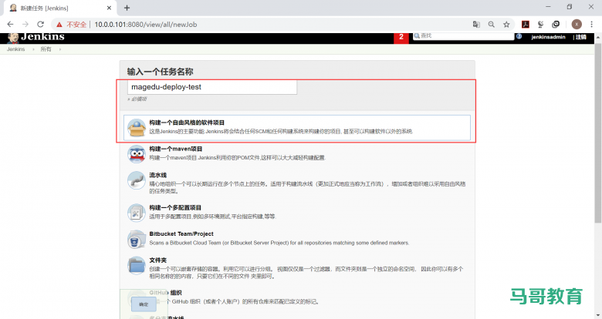Open a new browser tab with plus
602x319 pixels.
pyautogui.click(x=127, y=8)
